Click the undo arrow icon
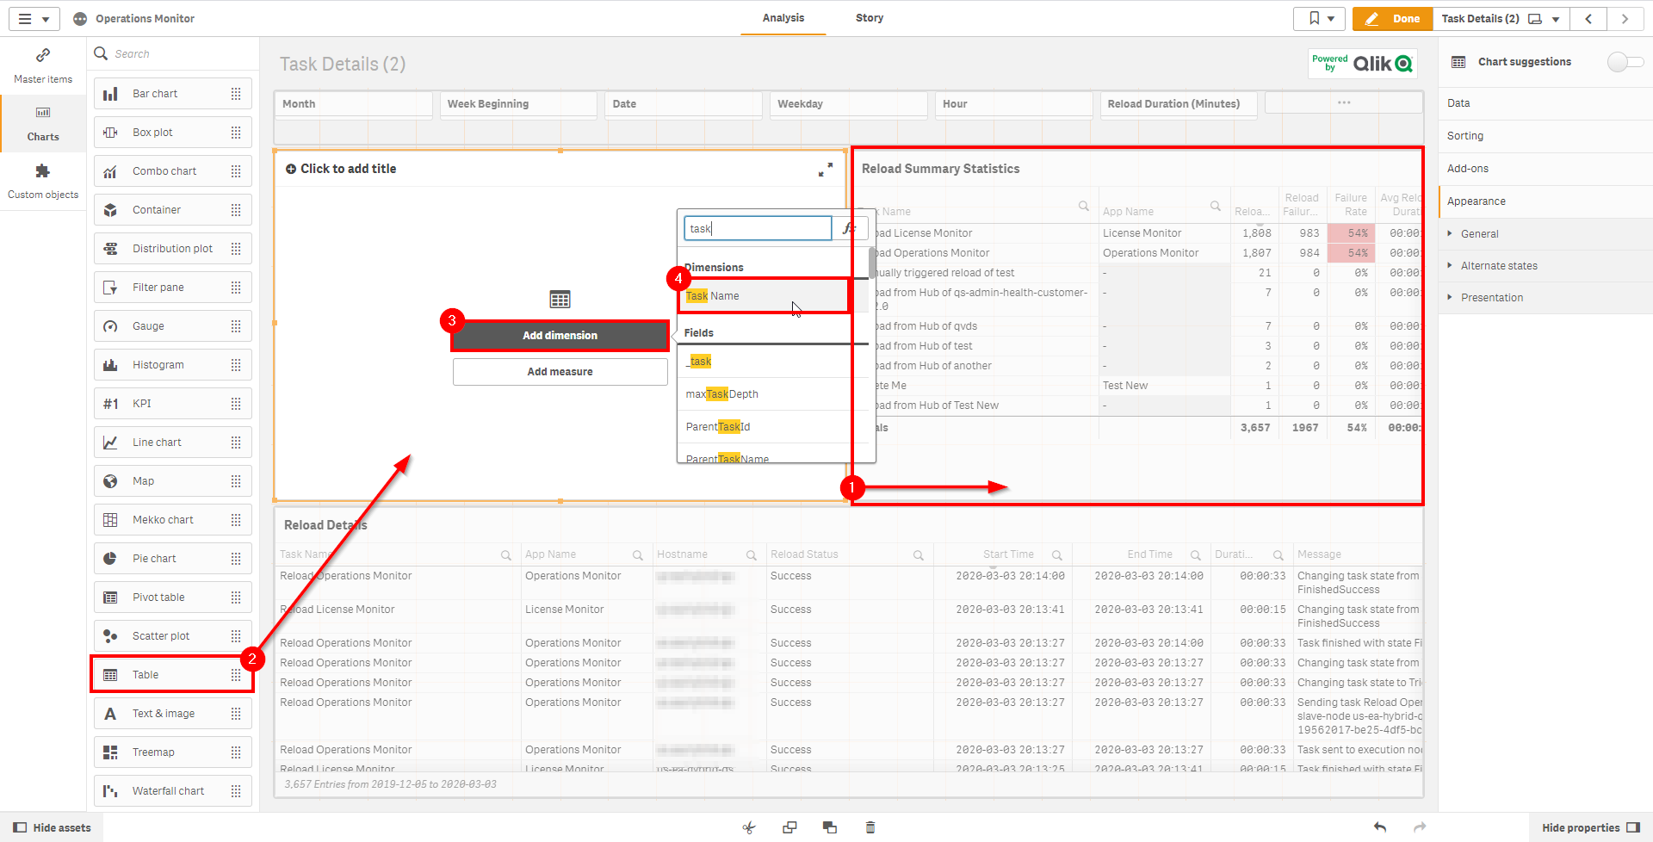Image resolution: width=1653 pixels, height=842 pixels. 1380,827
